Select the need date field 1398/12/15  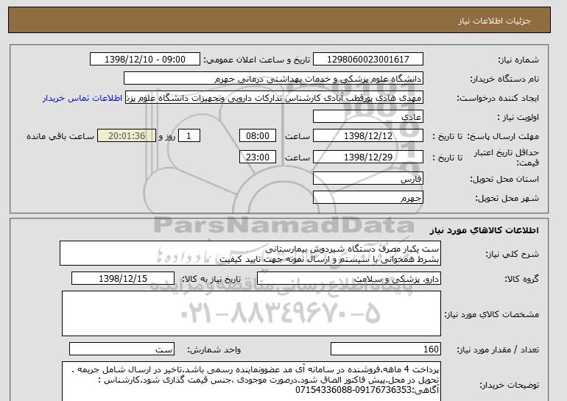(123, 279)
